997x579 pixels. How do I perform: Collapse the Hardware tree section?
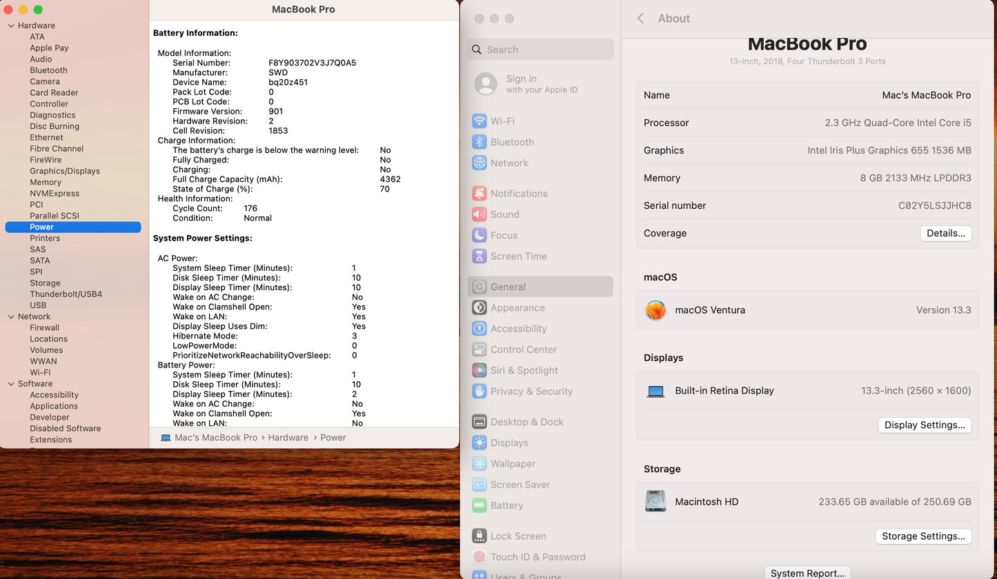[x=11, y=26]
